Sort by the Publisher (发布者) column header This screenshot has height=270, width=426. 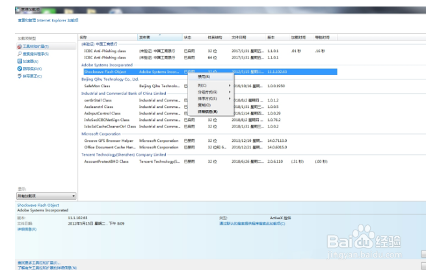click(160, 37)
